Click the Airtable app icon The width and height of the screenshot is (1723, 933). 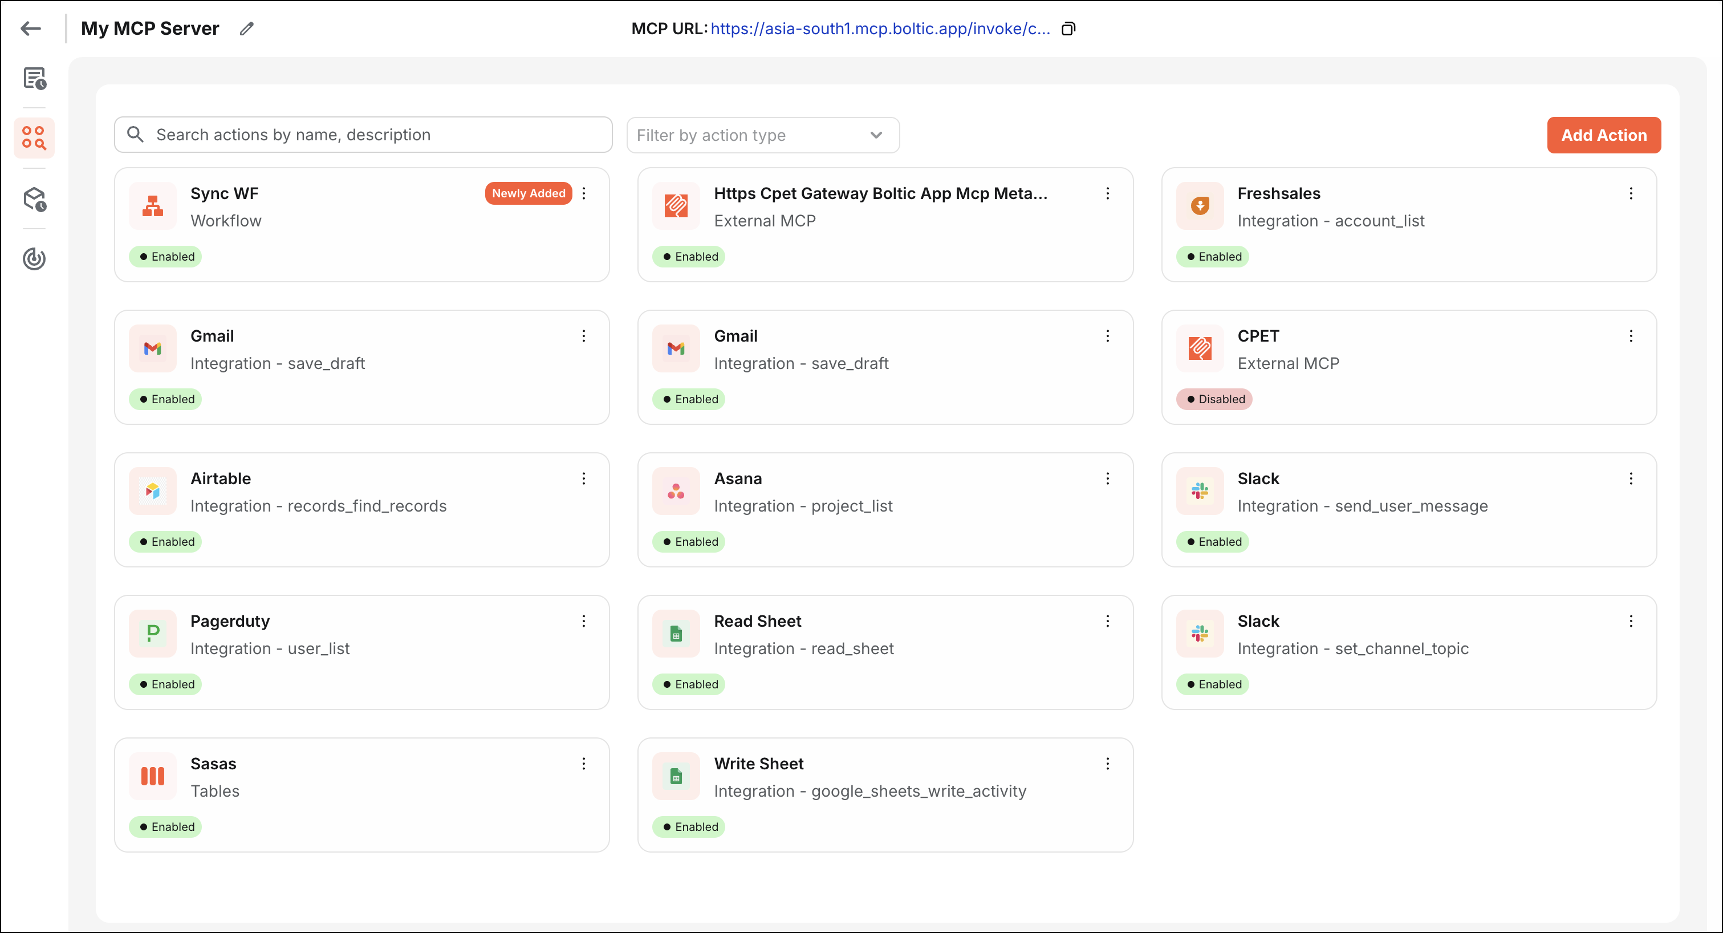(152, 491)
